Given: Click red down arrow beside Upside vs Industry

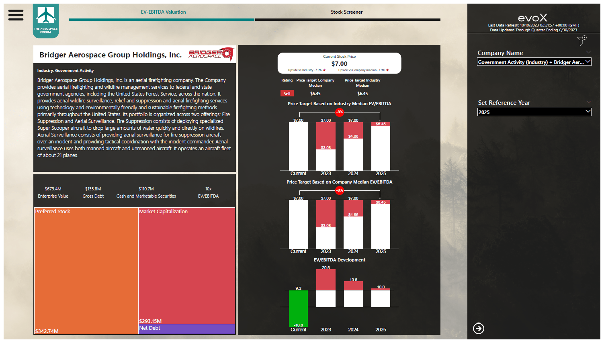Looking at the screenshot, I should pyautogui.click(x=324, y=70).
